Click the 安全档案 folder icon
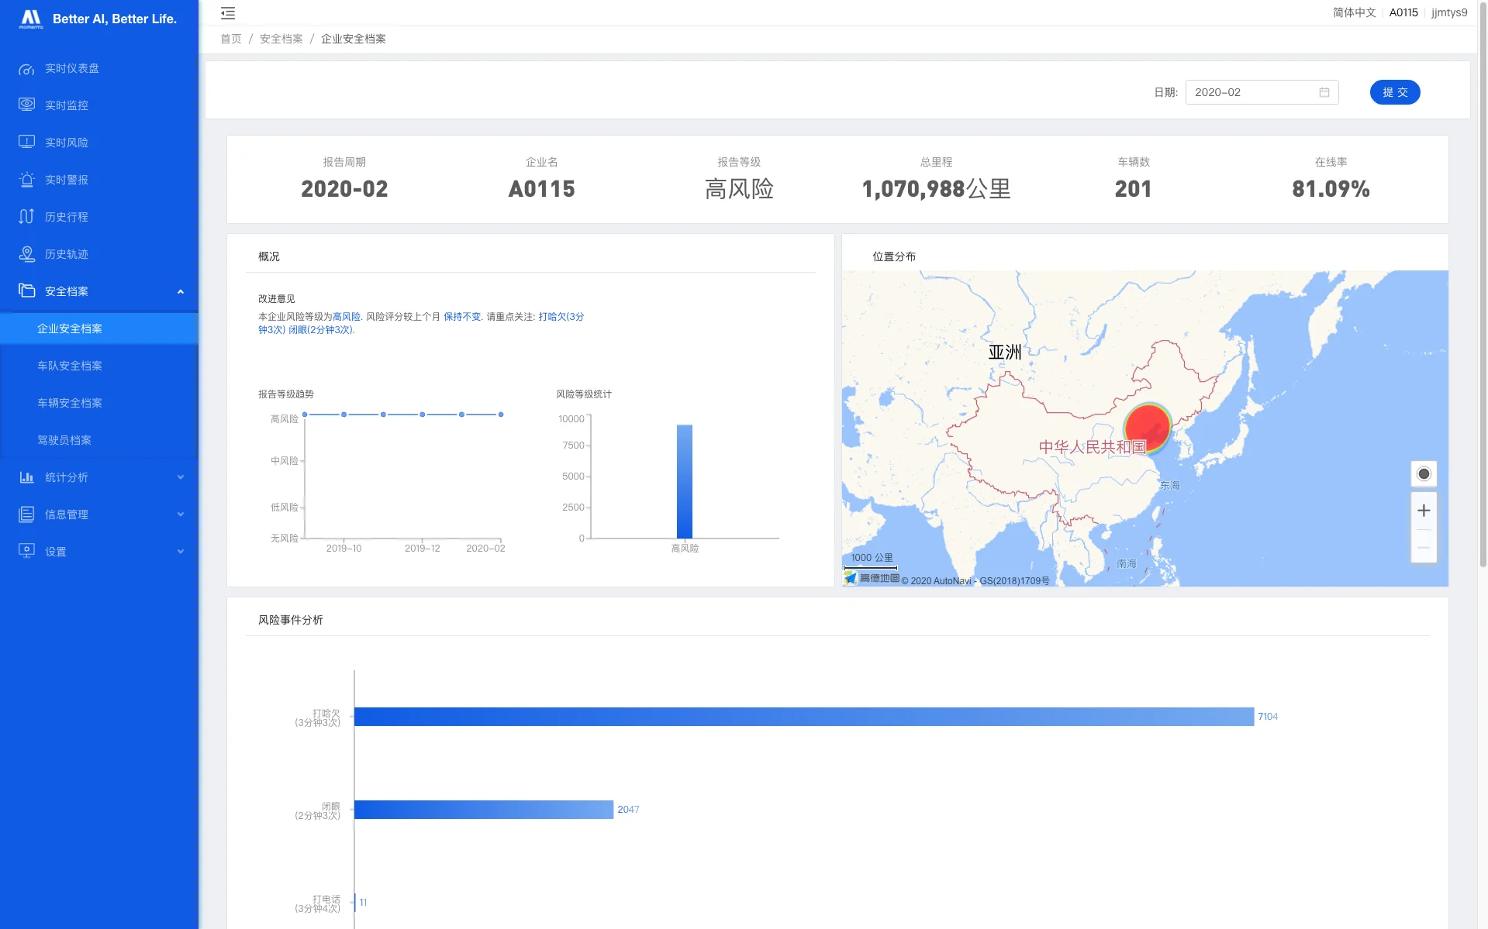Screen dimensions: 1488x929 pyautogui.click(x=26, y=291)
